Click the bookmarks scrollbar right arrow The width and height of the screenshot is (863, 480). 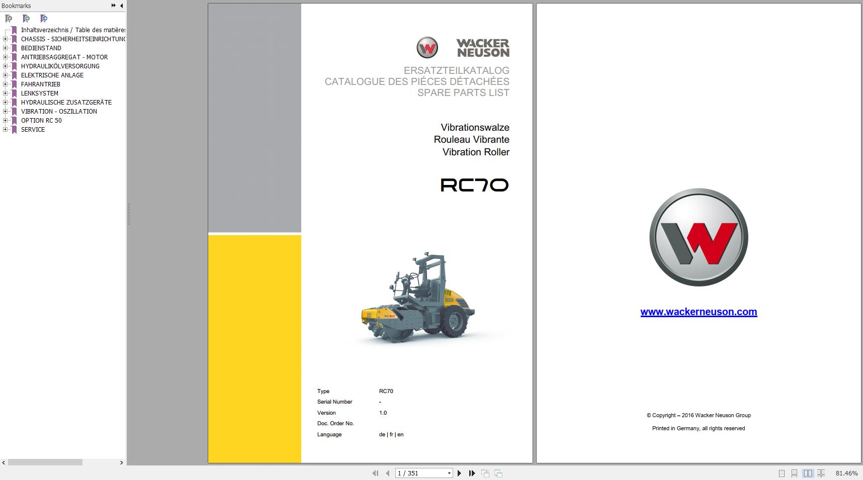point(121,462)
